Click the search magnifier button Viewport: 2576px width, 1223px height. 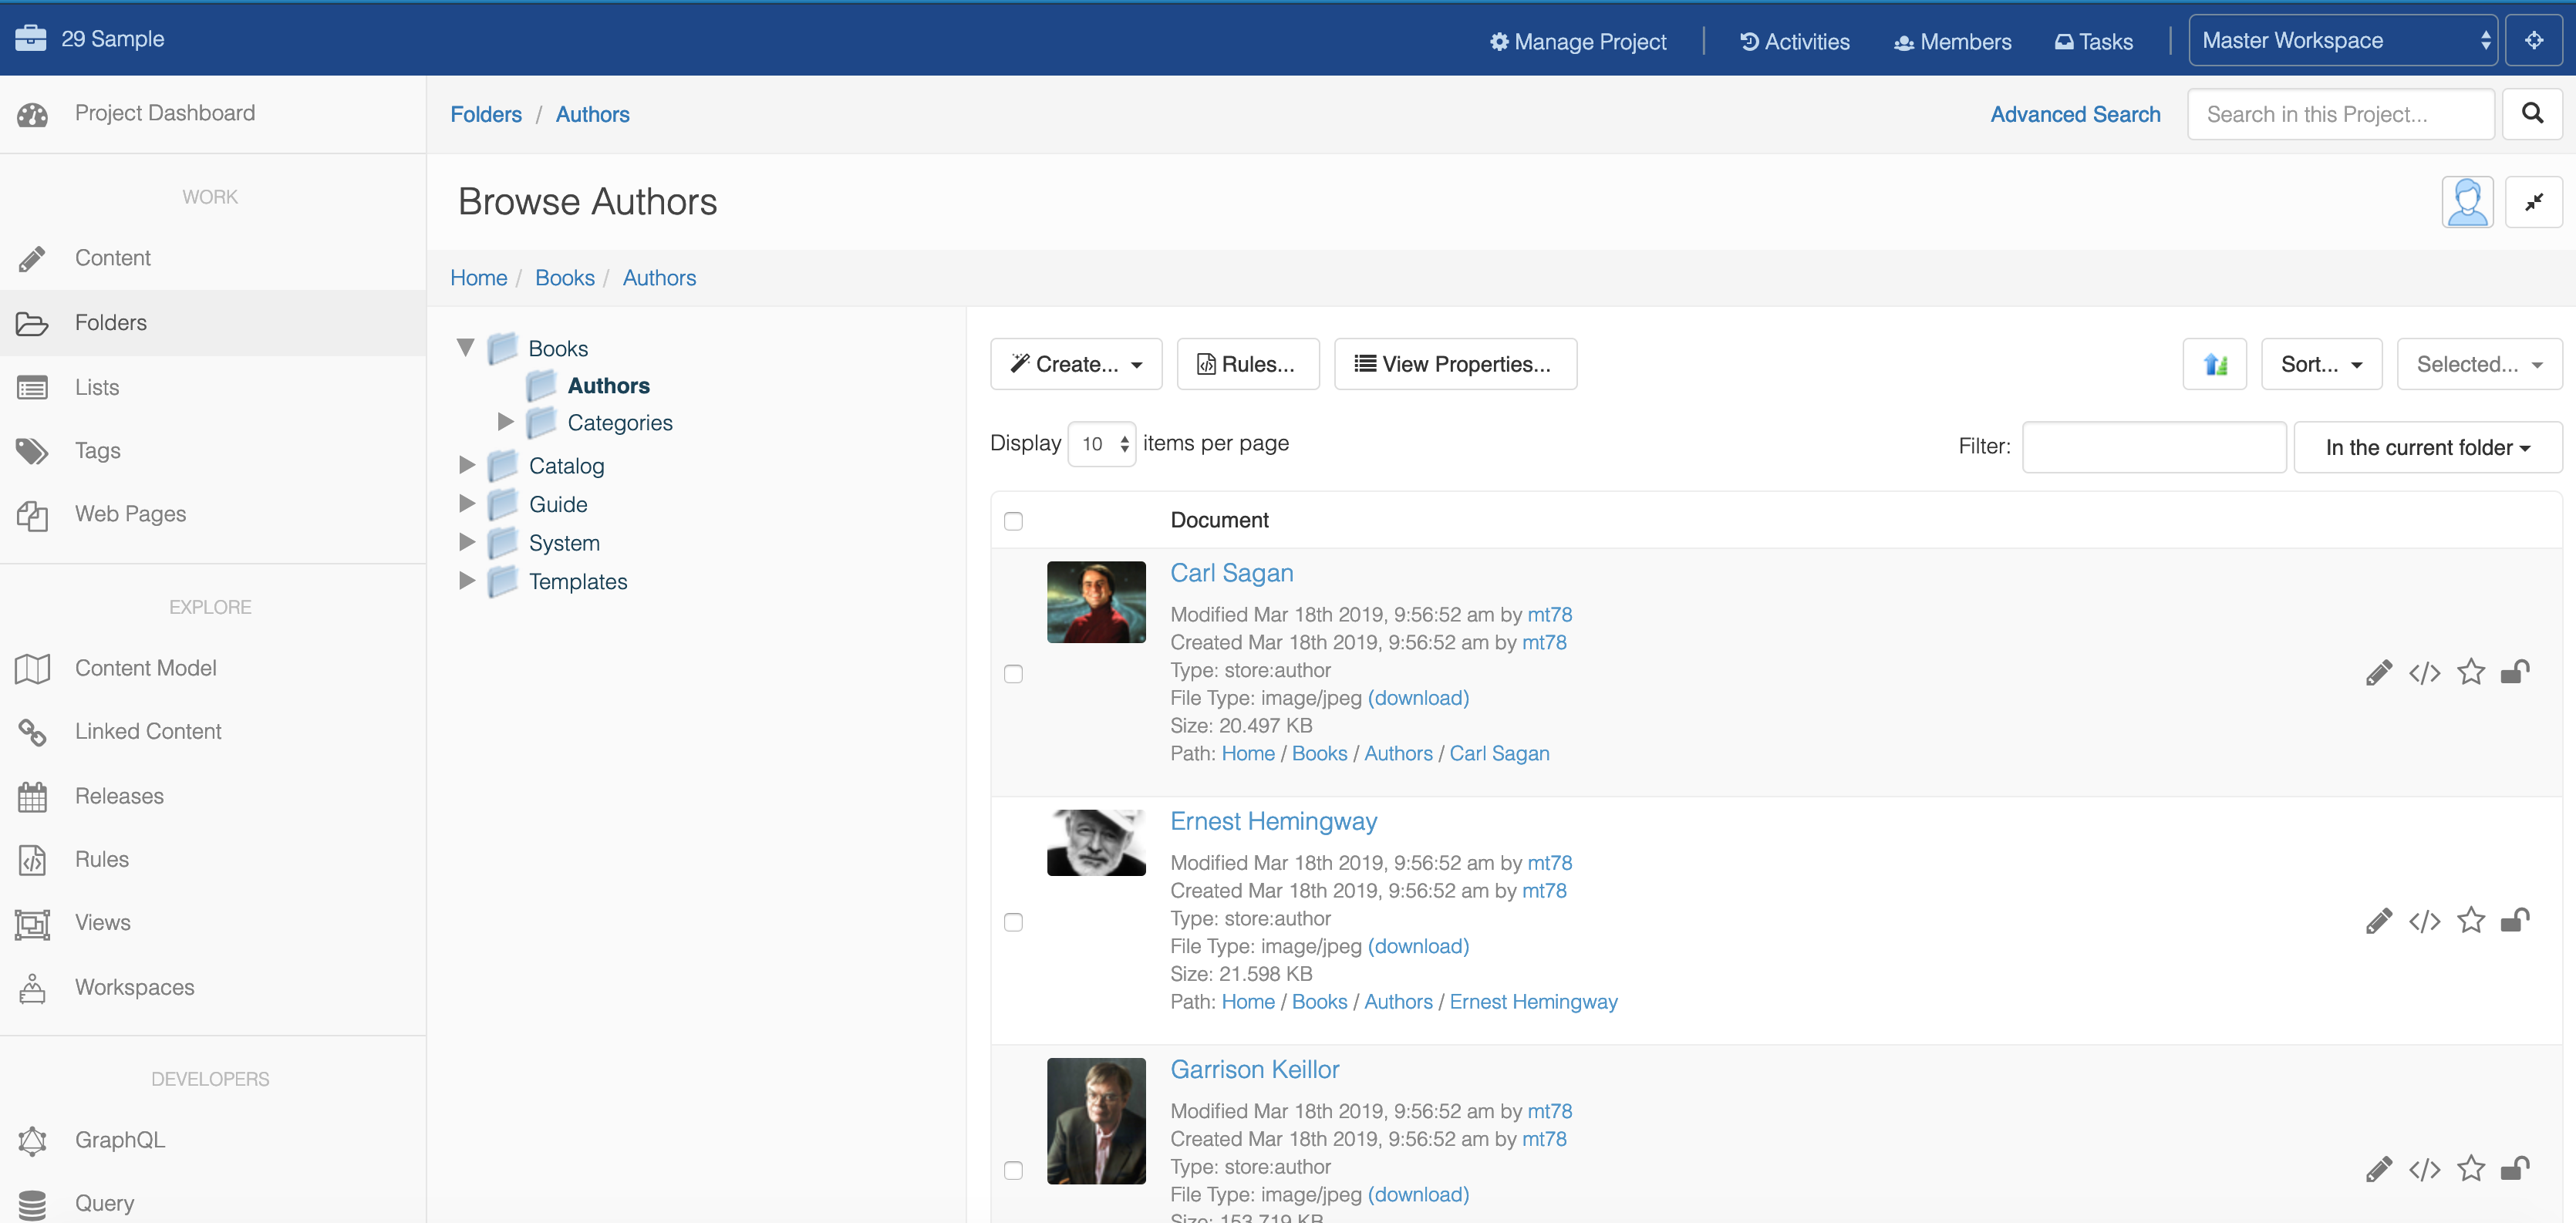[2532, 114]
